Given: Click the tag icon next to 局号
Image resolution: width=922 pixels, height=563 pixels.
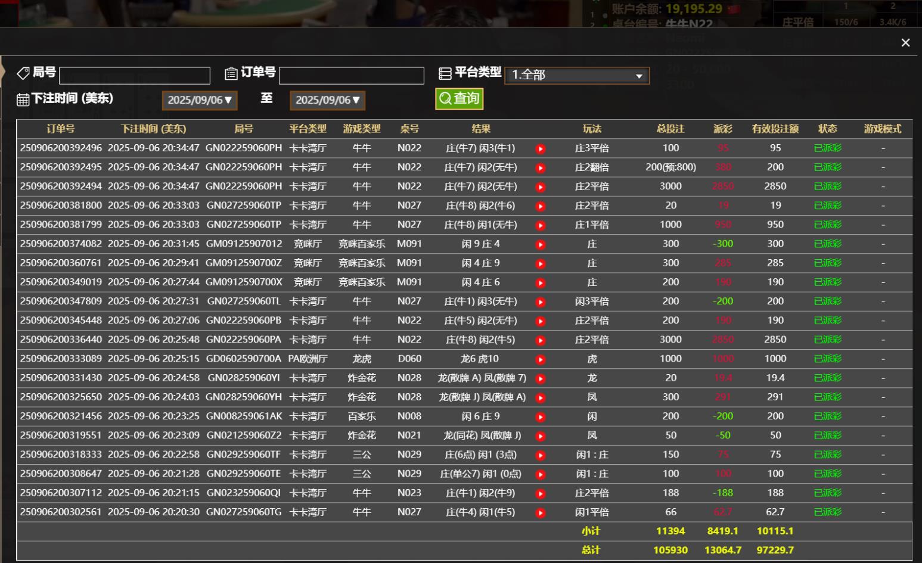Looking at the screenshot, I should pos(23,73).
